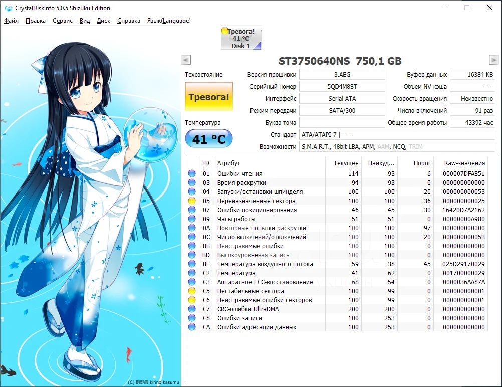The image size is (502, 387).
Task: Click the ID column header
Action: [x=206, y=163]
